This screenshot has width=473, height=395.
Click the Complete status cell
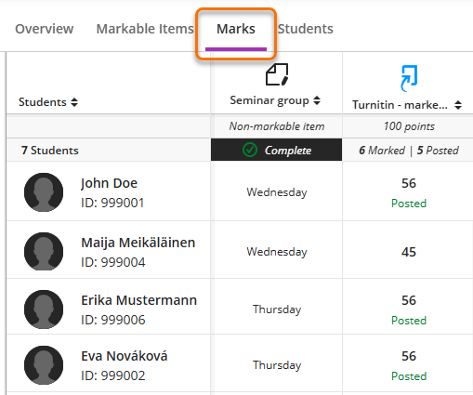click(x=277, y=150)
